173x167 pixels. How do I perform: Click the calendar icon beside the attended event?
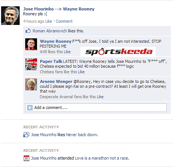click(26, 158)
